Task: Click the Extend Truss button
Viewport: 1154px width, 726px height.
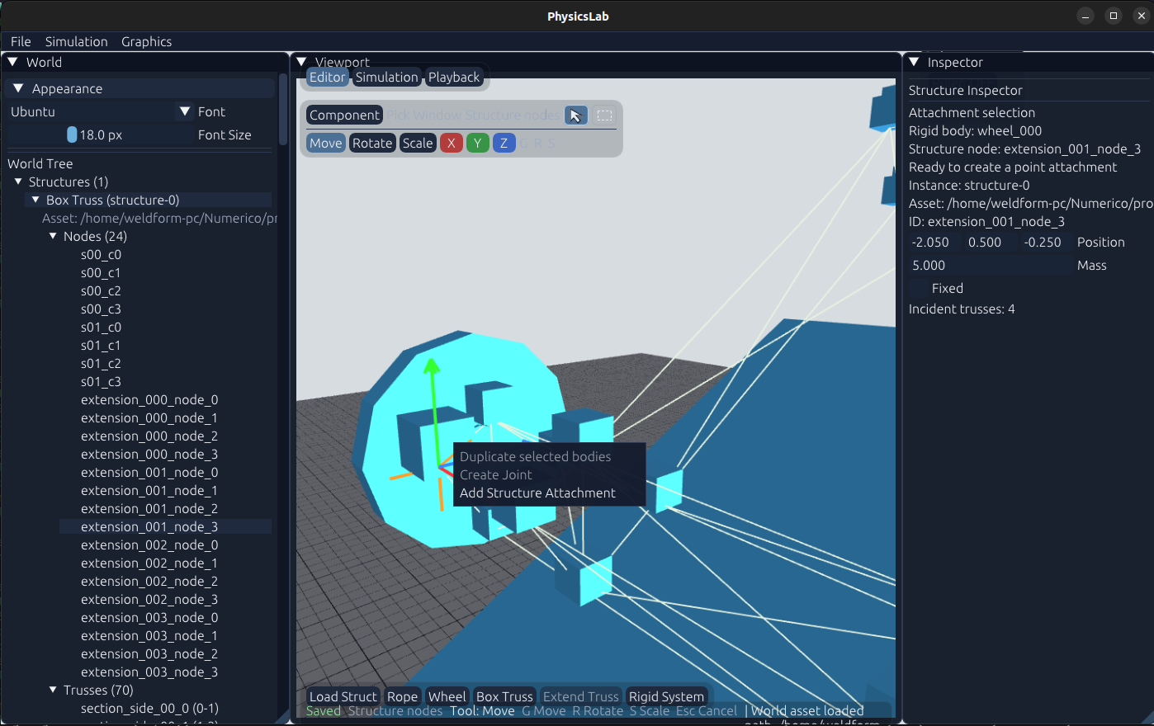Action: (580, 696)
